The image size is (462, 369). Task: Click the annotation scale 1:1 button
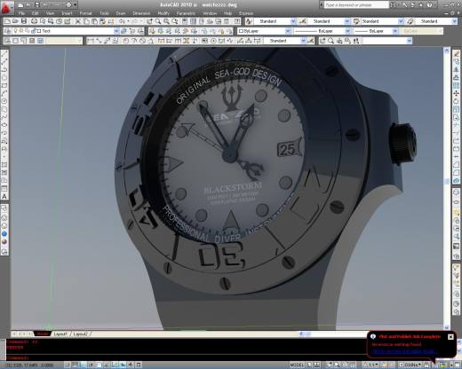371,365
